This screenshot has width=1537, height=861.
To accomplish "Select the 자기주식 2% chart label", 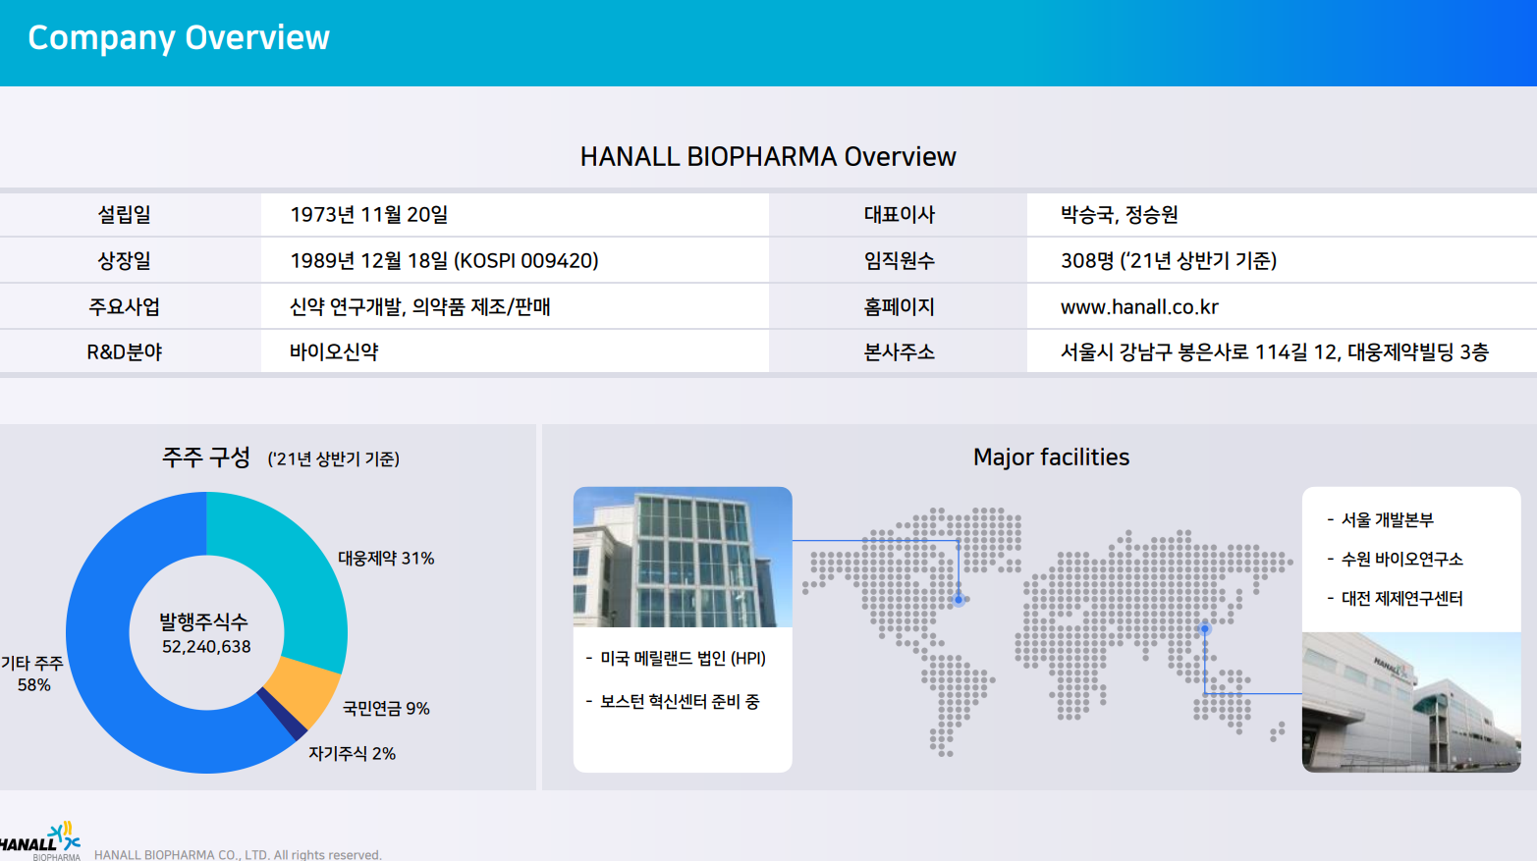I will click(x=353, y=753).
